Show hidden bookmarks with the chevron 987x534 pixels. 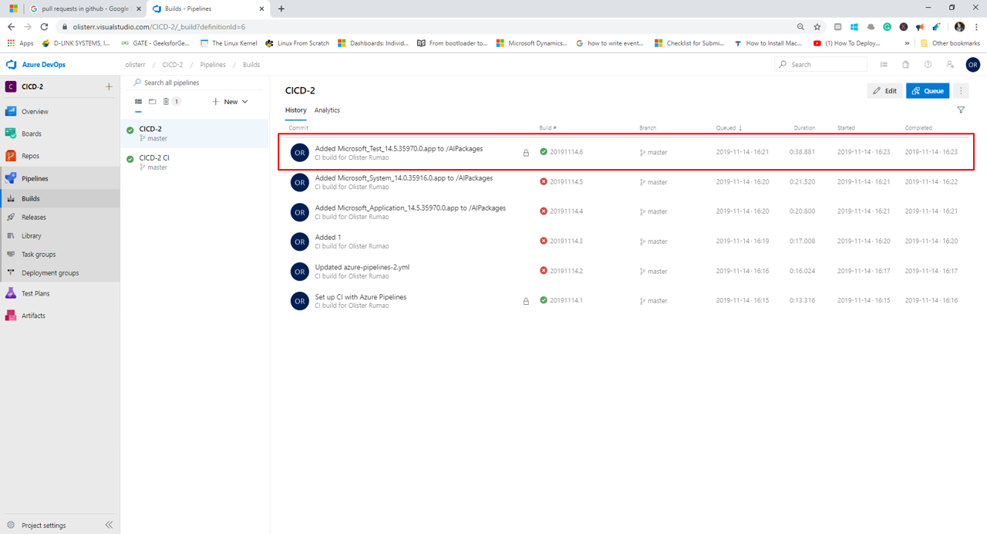pyautogui.click(x=907, y=43)
